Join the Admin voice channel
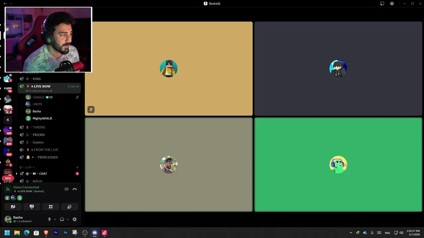424x238 pixels. [x=49, y=181]
